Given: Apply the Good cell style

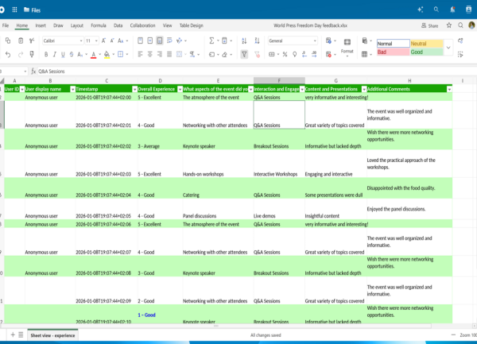Looking at the screenshot, I should point(426,52).
